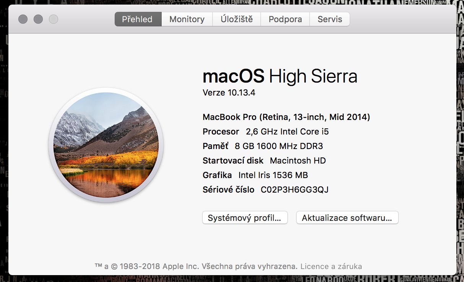This screenshot has height=282, width=464.
Task: Switch to the Přehled tab
Action: tap(138, 19)
